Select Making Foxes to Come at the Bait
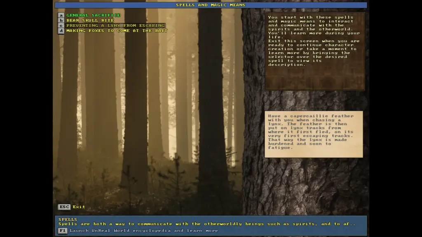 tap(117, 30)
